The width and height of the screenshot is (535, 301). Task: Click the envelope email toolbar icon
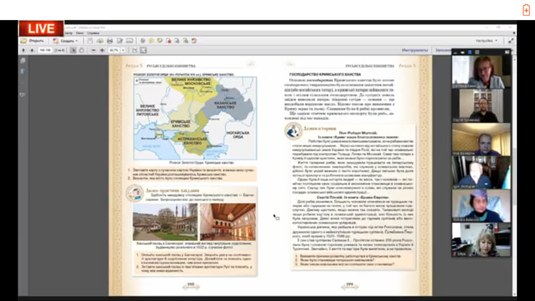(130, 41)
